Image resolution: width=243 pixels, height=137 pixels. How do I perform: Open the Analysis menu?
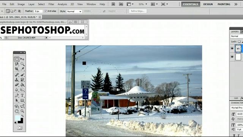(62, 4)
